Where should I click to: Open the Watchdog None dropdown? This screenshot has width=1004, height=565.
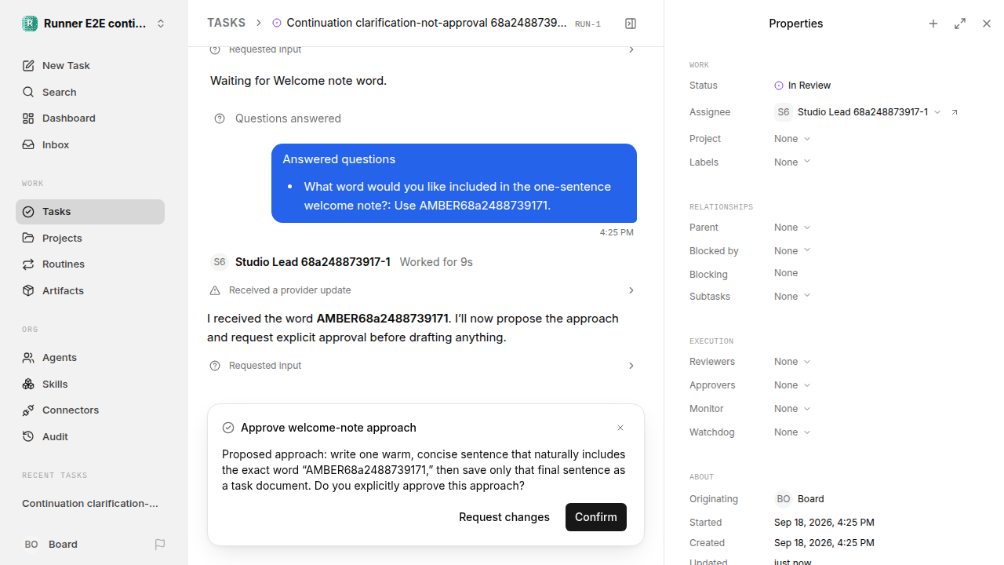[x=792, y=432]
